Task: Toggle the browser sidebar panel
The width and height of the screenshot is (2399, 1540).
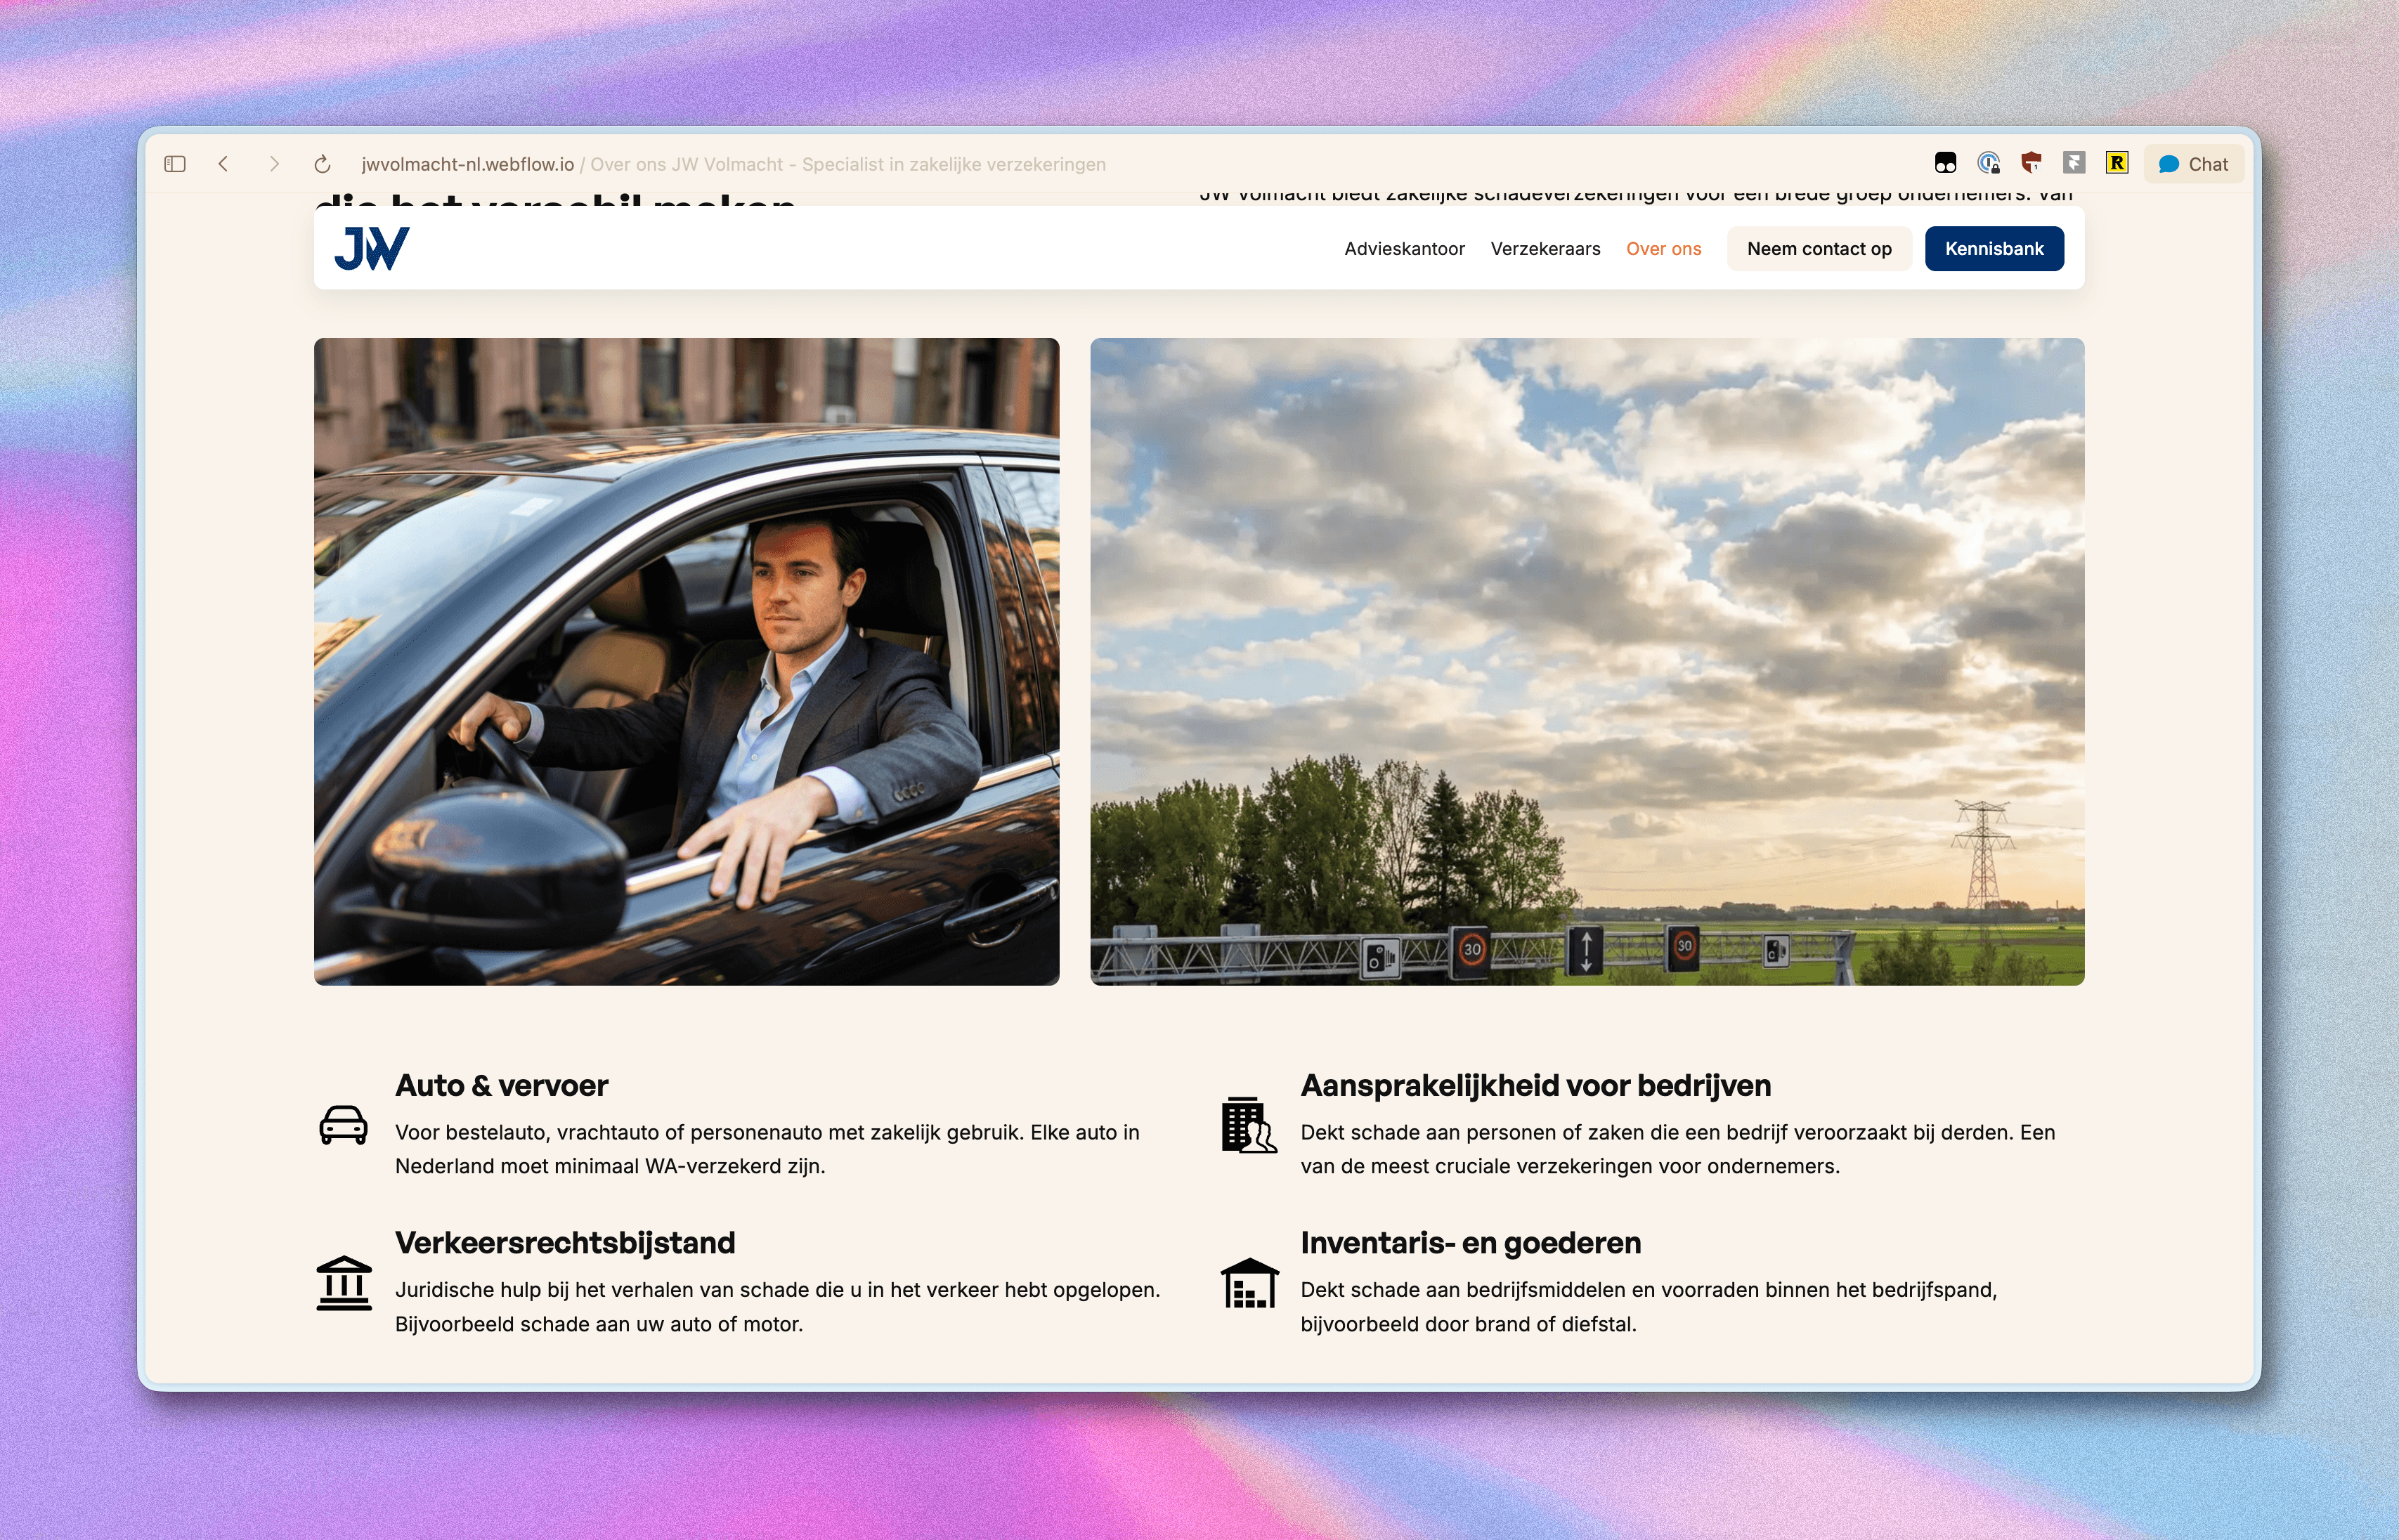Action: 175,164
